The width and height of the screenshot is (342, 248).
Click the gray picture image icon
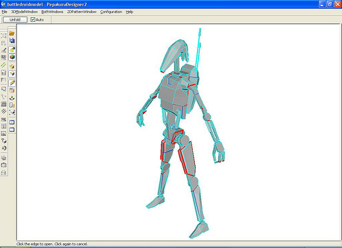3,134
